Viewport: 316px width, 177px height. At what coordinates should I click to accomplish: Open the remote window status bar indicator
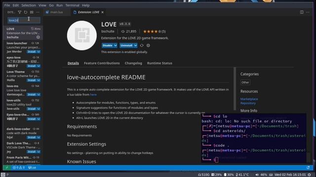tap(6, 167)
